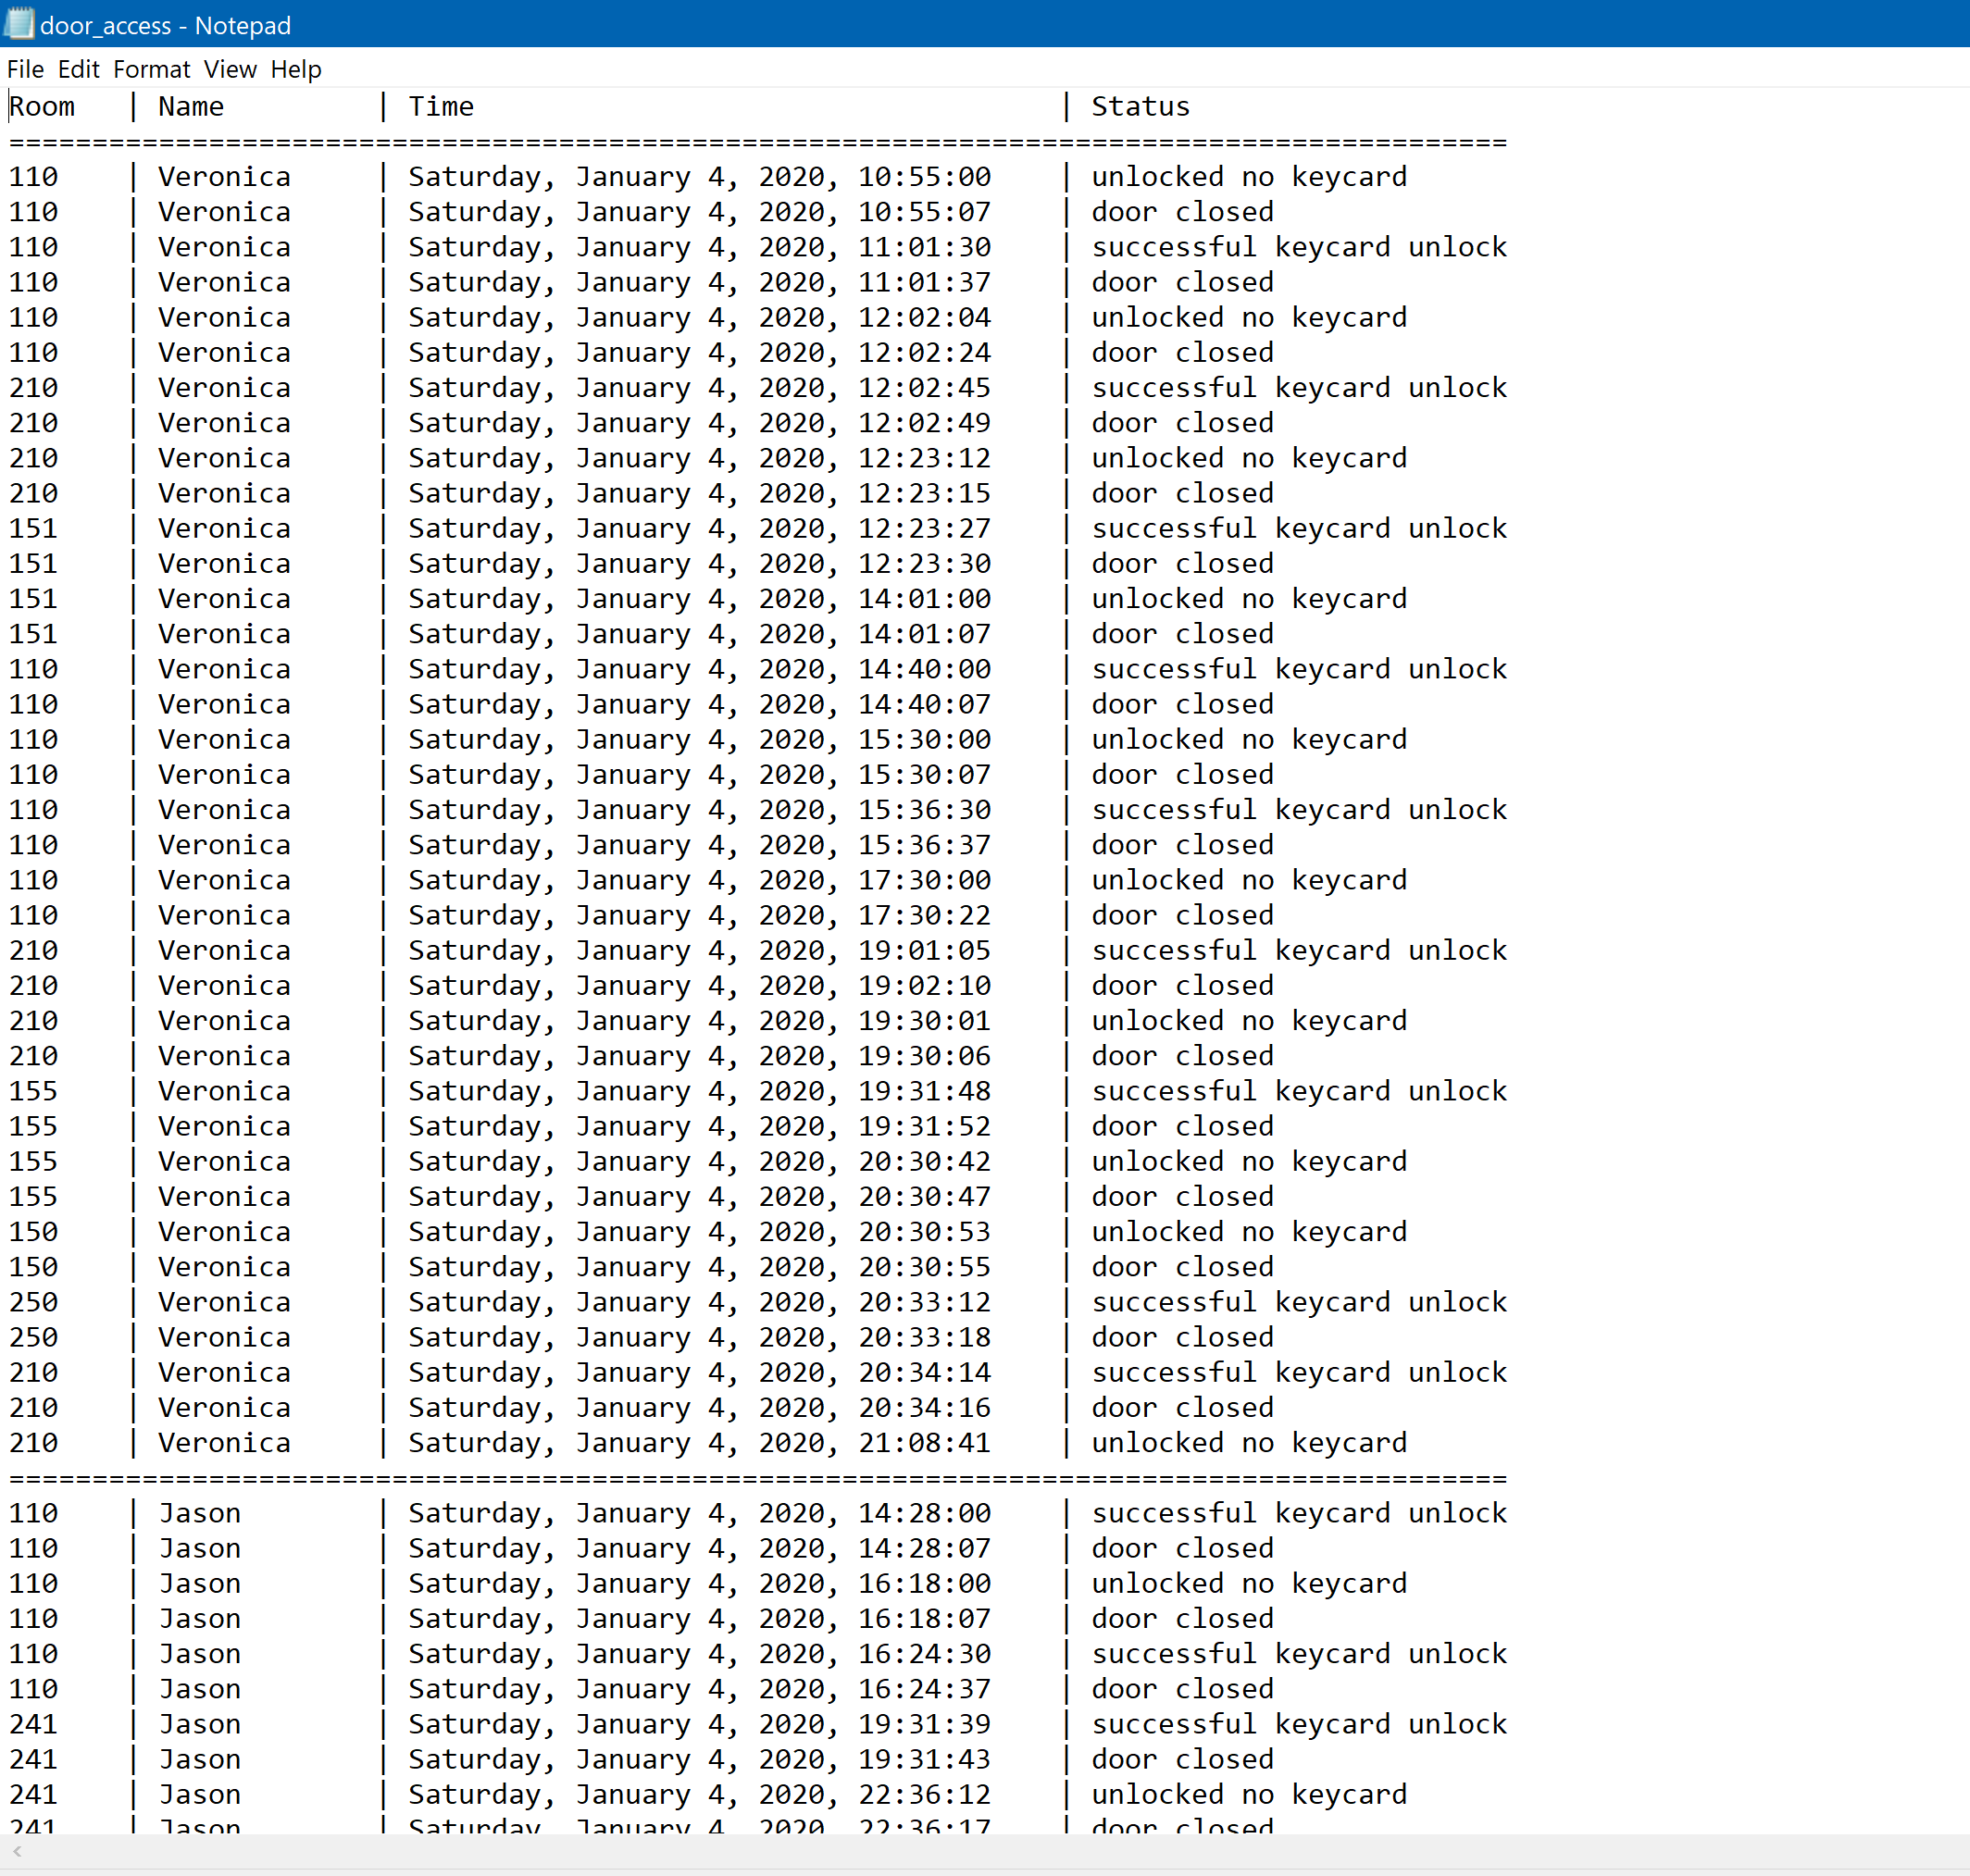
Task: Place cursor in the Room header text
Action: click(x=42, y=106)
